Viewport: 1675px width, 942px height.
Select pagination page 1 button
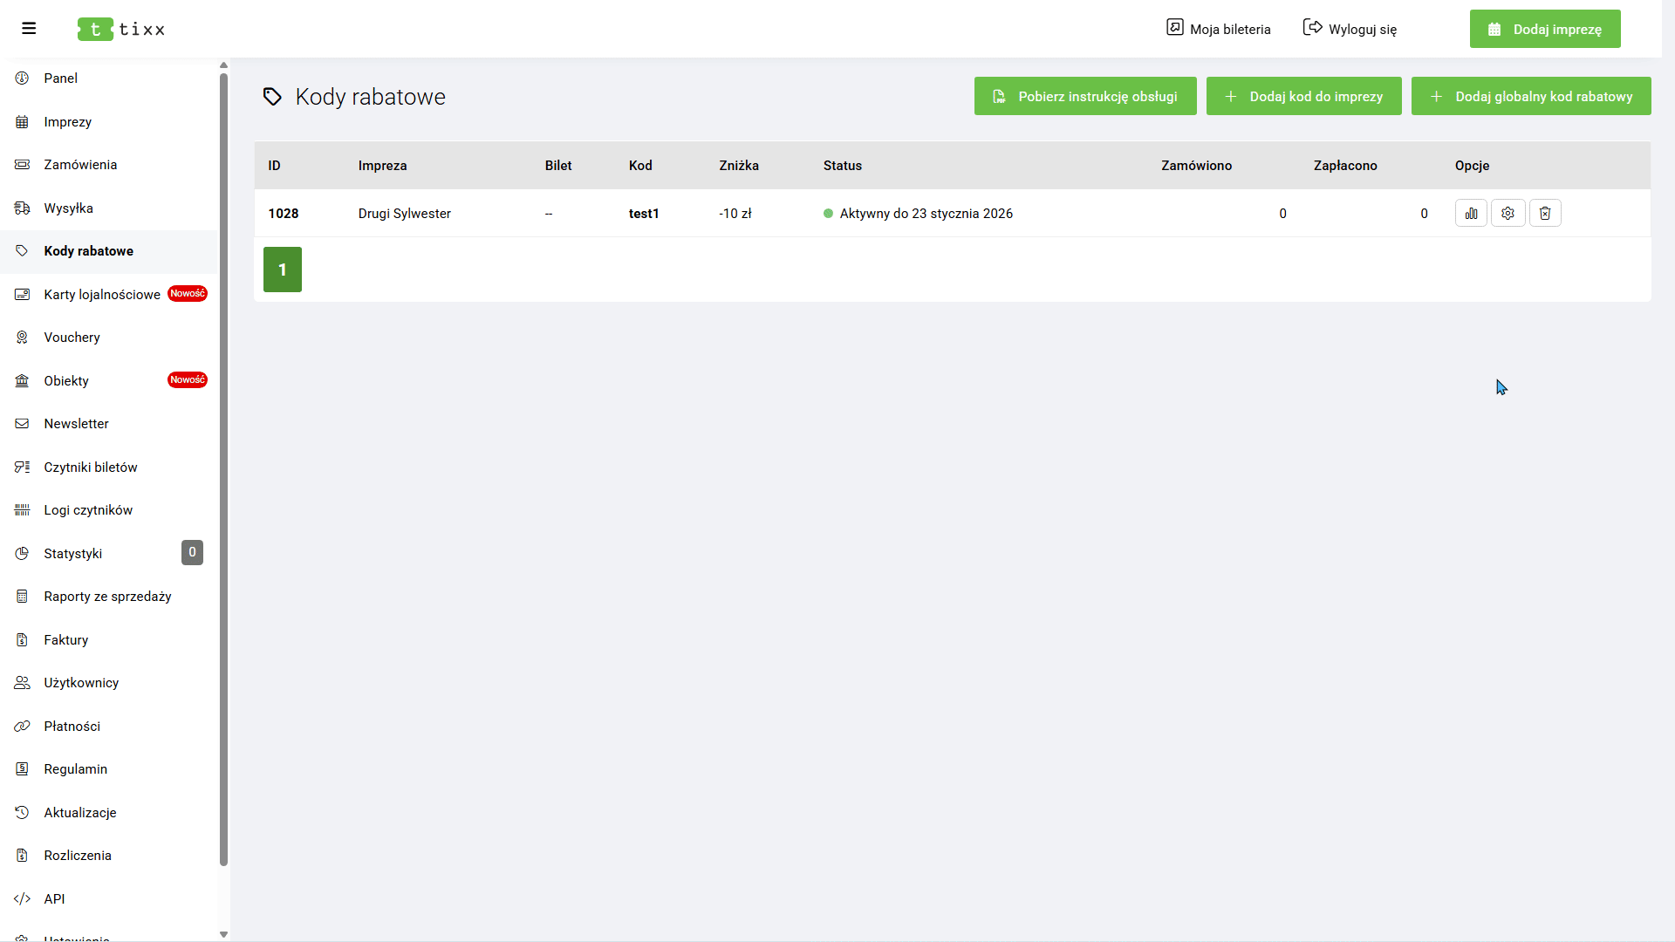[x=283, y=270]
